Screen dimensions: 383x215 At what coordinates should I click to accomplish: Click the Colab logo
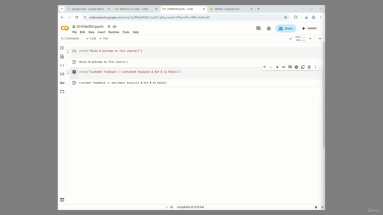pos(65,28)
